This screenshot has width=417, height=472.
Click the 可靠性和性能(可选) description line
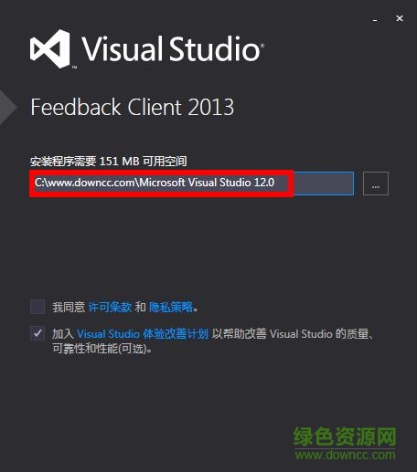tap(102, 348)
